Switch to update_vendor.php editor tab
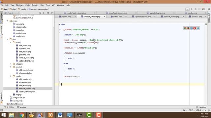Image resolution: width=211 pixels, height=118 pixels. pos(143,17)
